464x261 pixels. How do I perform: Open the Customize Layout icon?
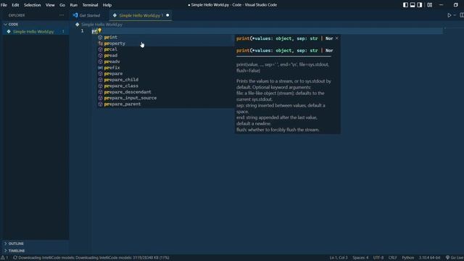pos(430,5)
